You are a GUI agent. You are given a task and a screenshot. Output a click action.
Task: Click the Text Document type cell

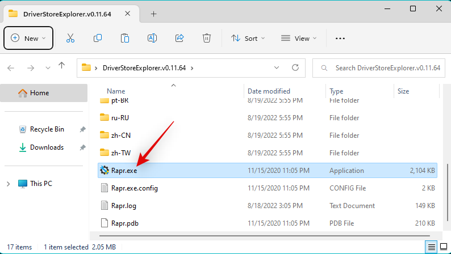click(x=352, y=206)
